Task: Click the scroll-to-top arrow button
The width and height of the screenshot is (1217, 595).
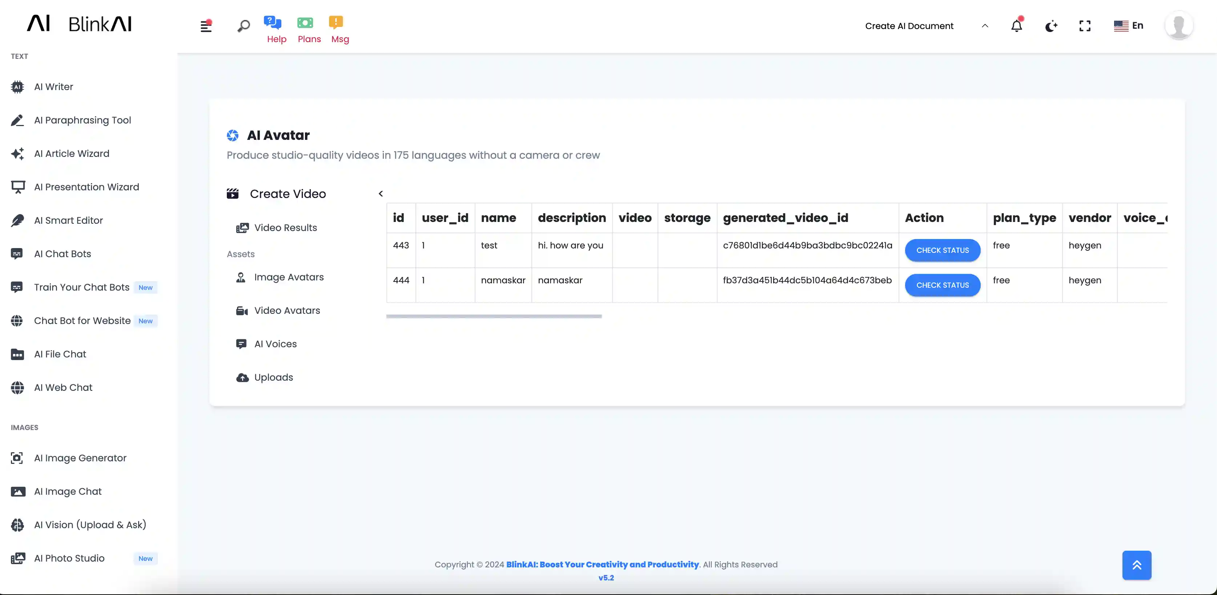Action: click(x=1137, y=565)
